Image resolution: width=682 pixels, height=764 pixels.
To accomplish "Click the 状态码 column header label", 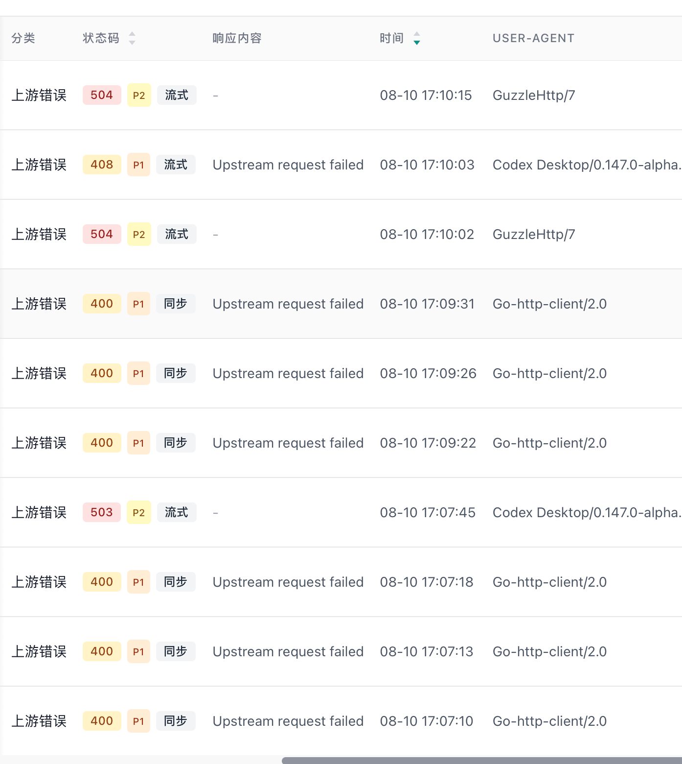I will (x=101, y=38).
